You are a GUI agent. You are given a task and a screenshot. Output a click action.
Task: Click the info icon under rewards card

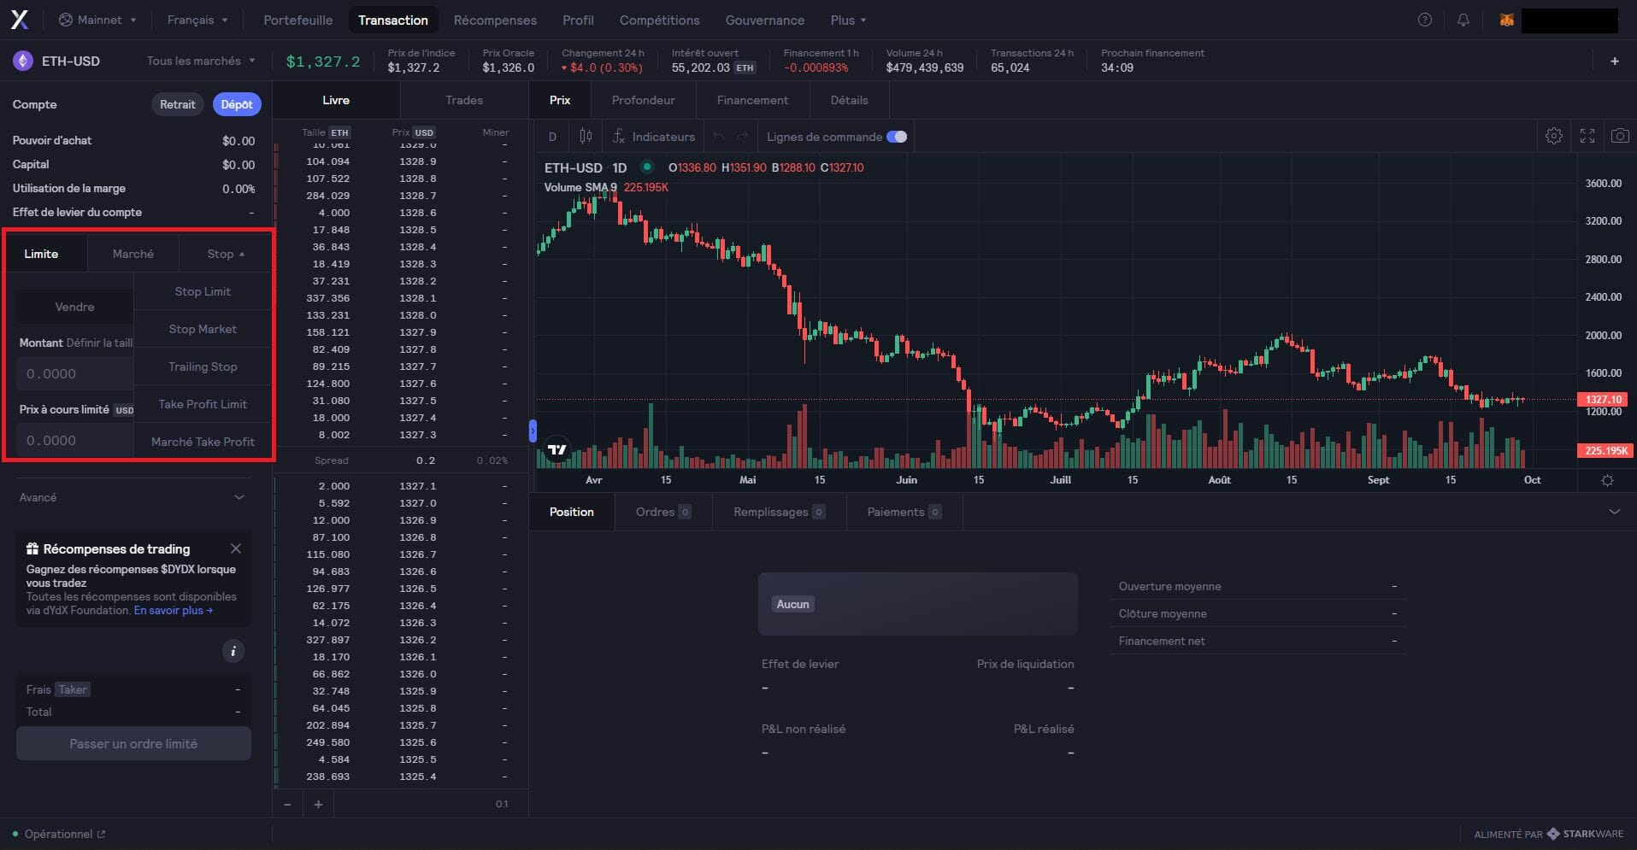pos(233,651)
